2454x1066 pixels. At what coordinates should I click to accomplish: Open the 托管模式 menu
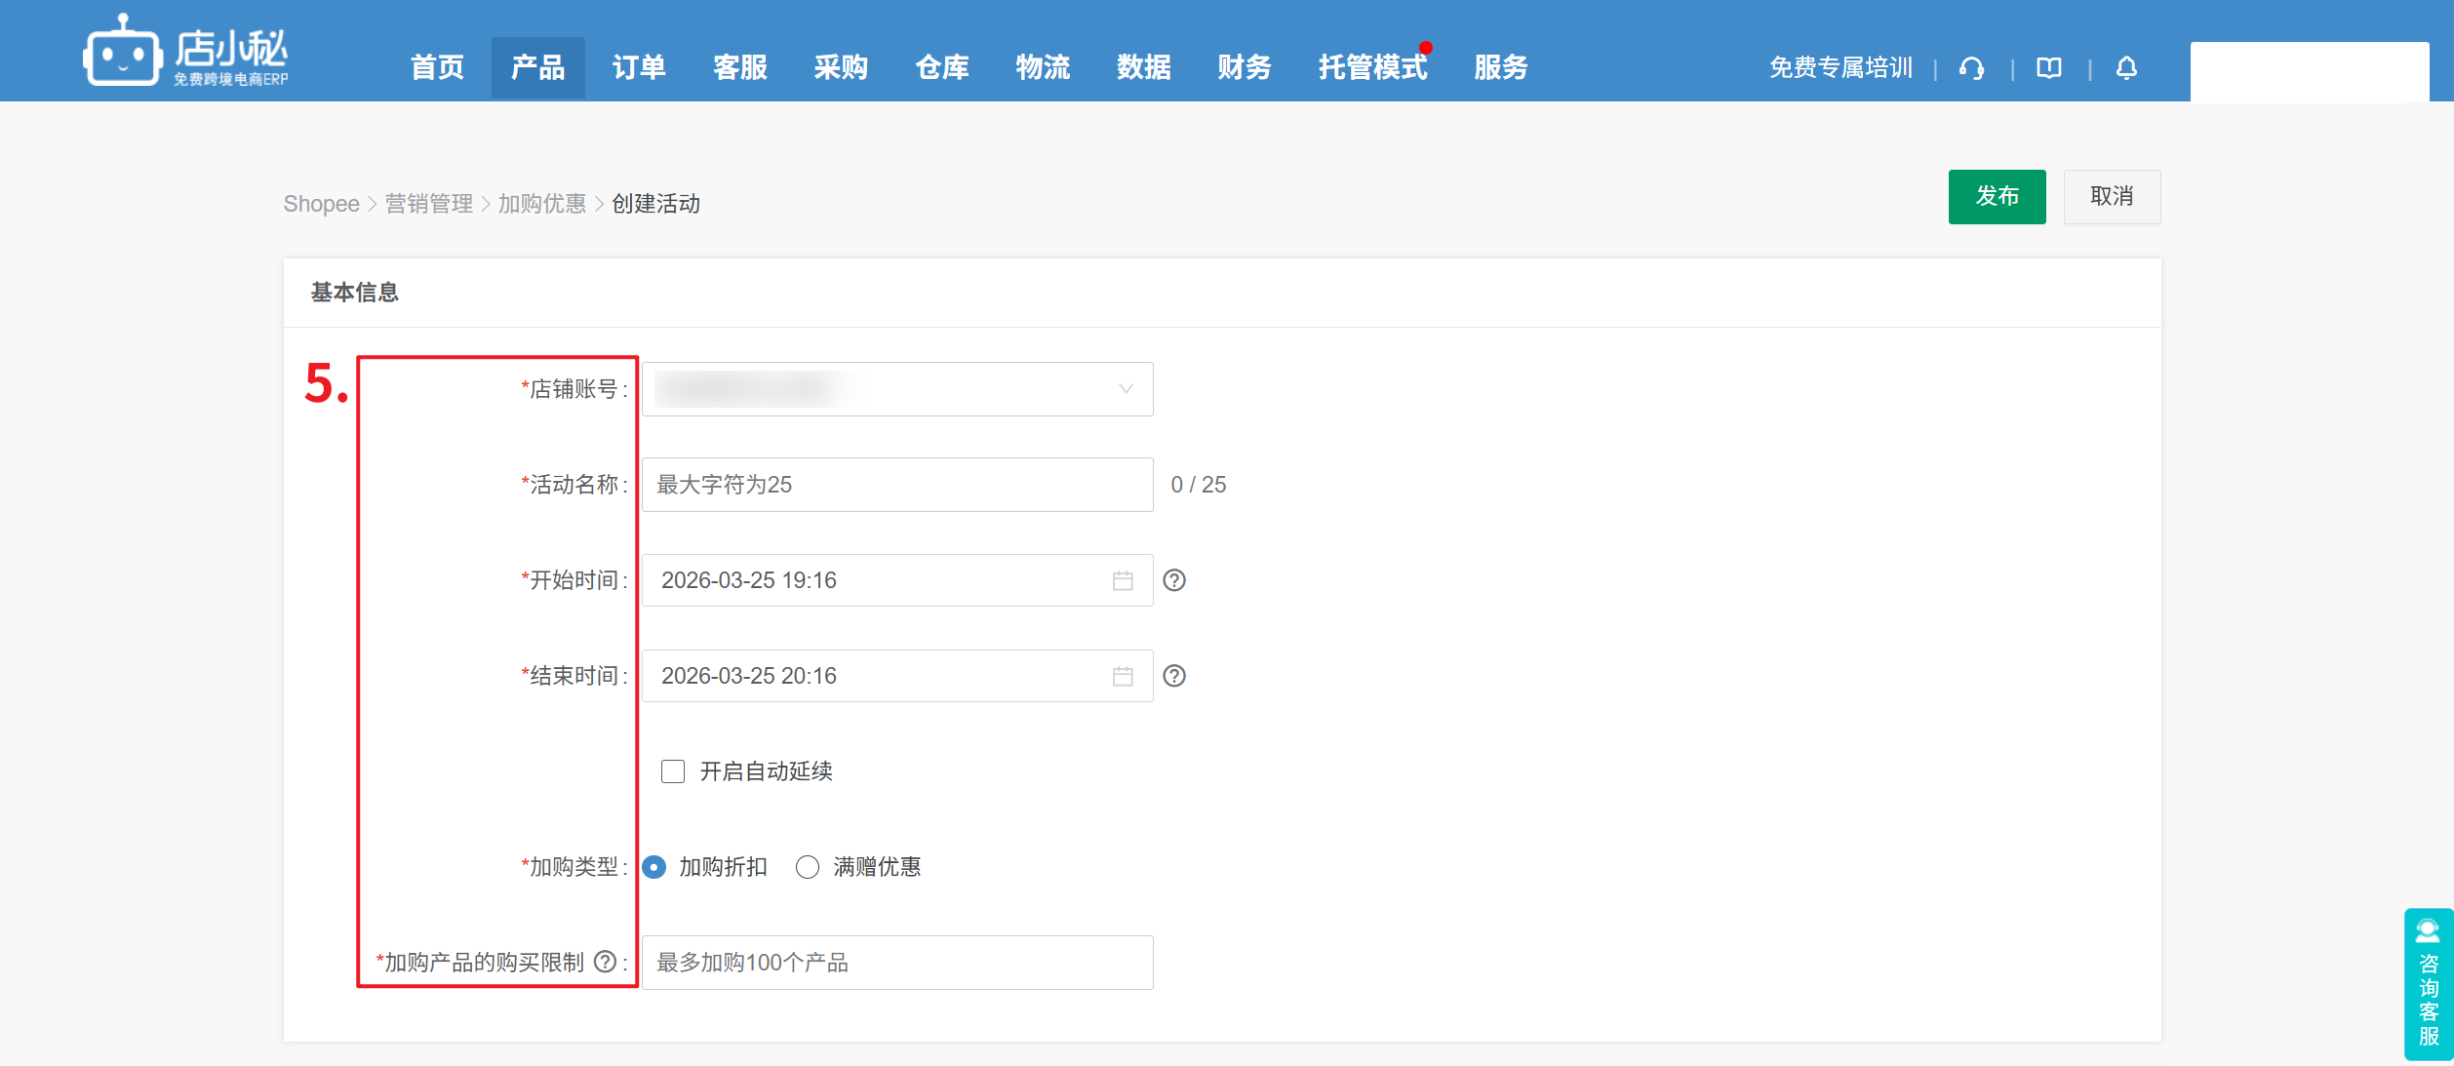click(x=1372, y=67)
